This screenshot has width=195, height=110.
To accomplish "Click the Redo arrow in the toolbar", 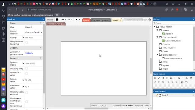I will tap(69, 20).
